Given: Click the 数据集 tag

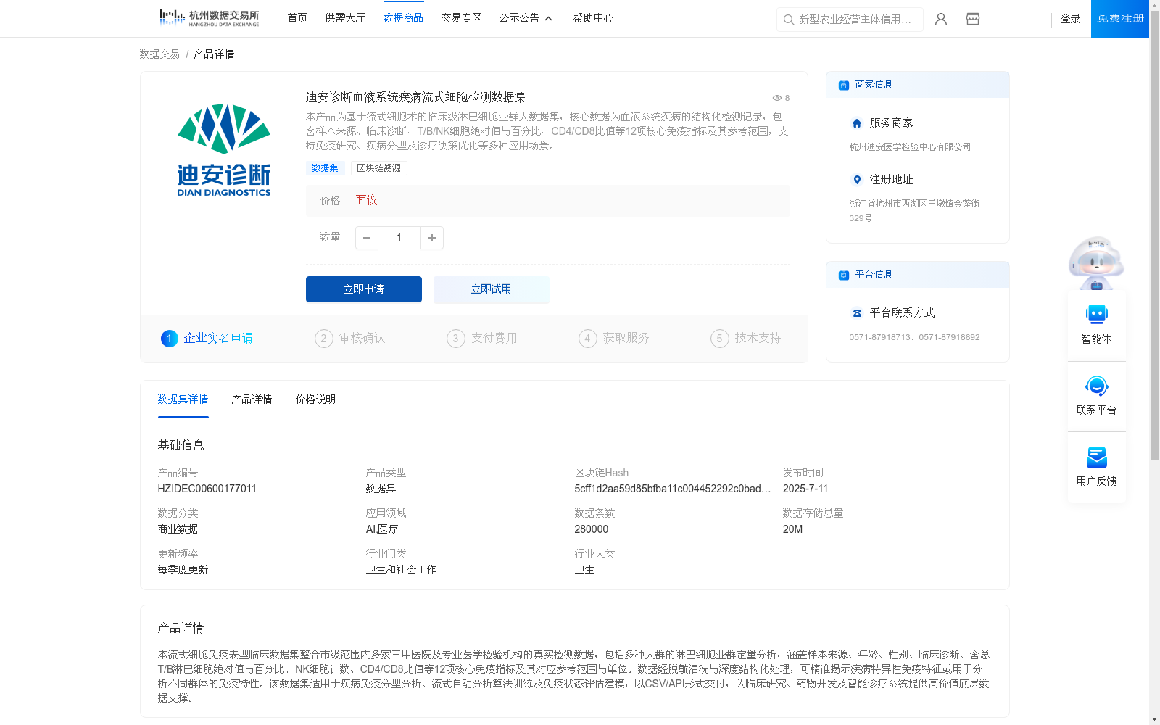Looking at the screenshot, I should point(325,168).
